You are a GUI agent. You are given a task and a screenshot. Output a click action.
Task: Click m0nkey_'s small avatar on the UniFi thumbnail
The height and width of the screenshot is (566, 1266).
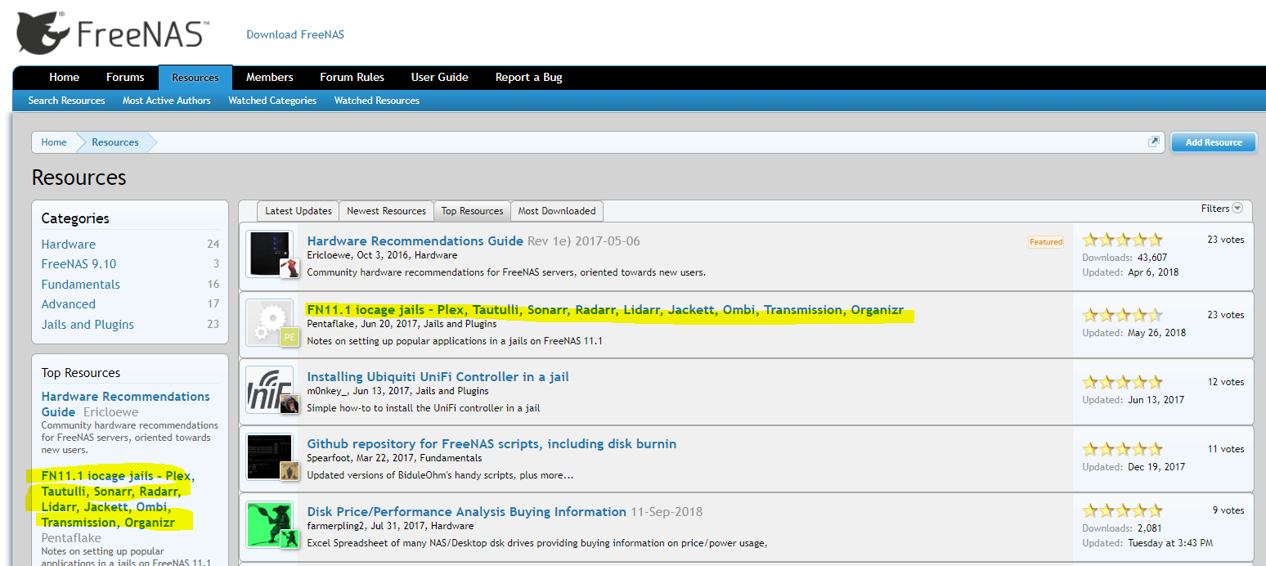(x=289, y=404)
